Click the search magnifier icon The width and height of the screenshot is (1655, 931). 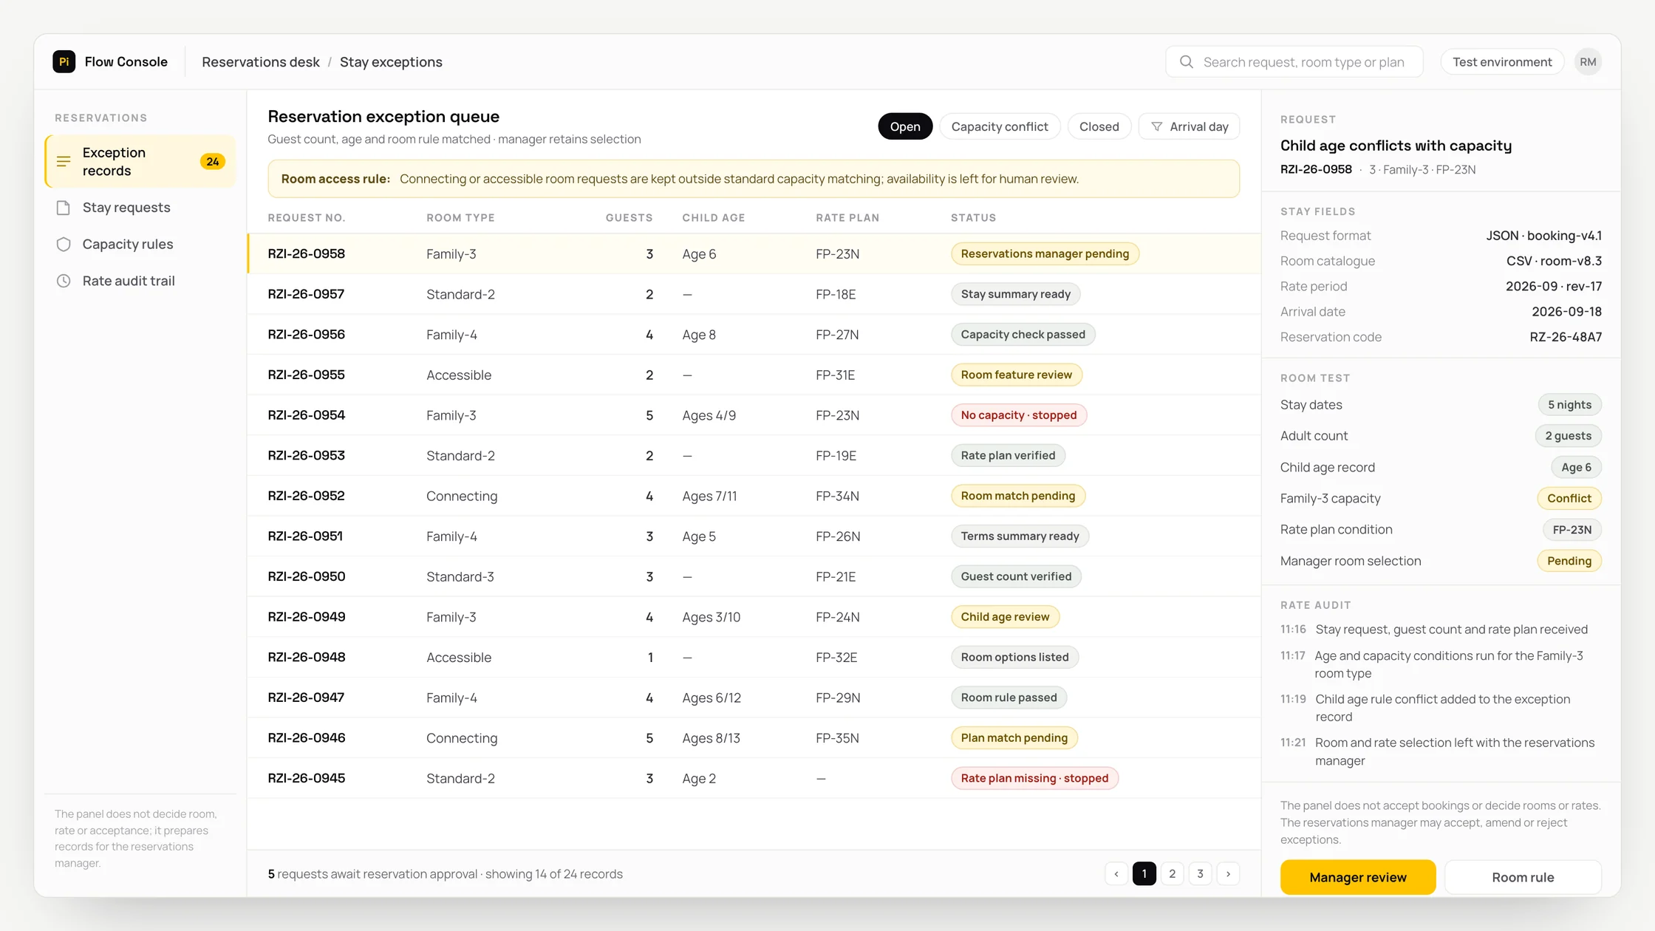pyautogui.click(x=1186, y=62)
